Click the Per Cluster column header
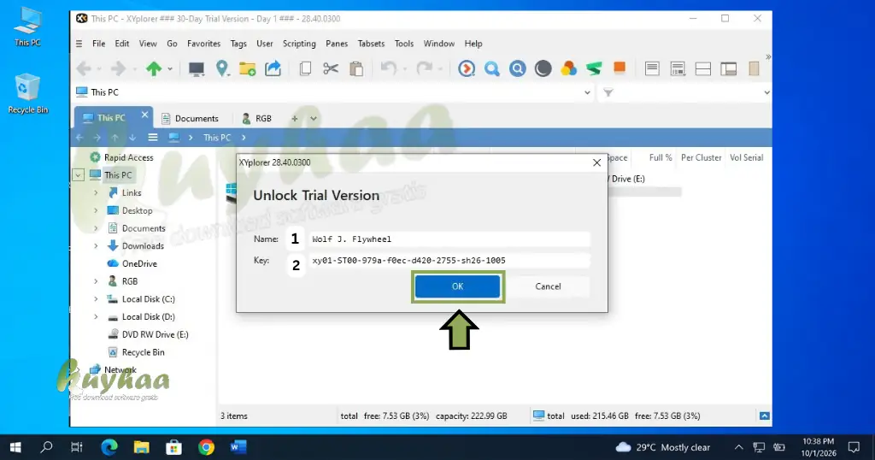This screenshot has height=460, width=875. click(x=701, y=157)
